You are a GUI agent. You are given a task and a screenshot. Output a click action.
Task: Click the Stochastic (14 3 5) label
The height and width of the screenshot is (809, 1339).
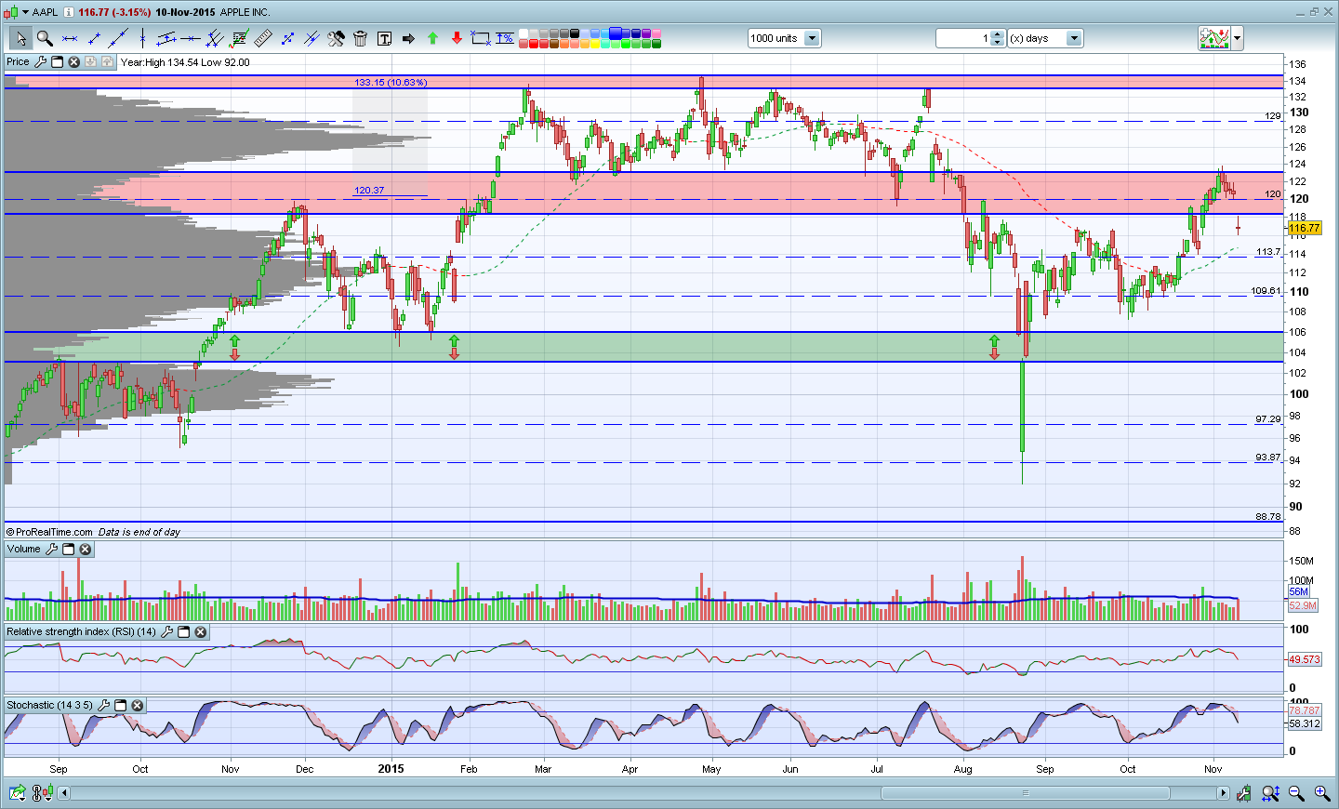tap(49, 706)
